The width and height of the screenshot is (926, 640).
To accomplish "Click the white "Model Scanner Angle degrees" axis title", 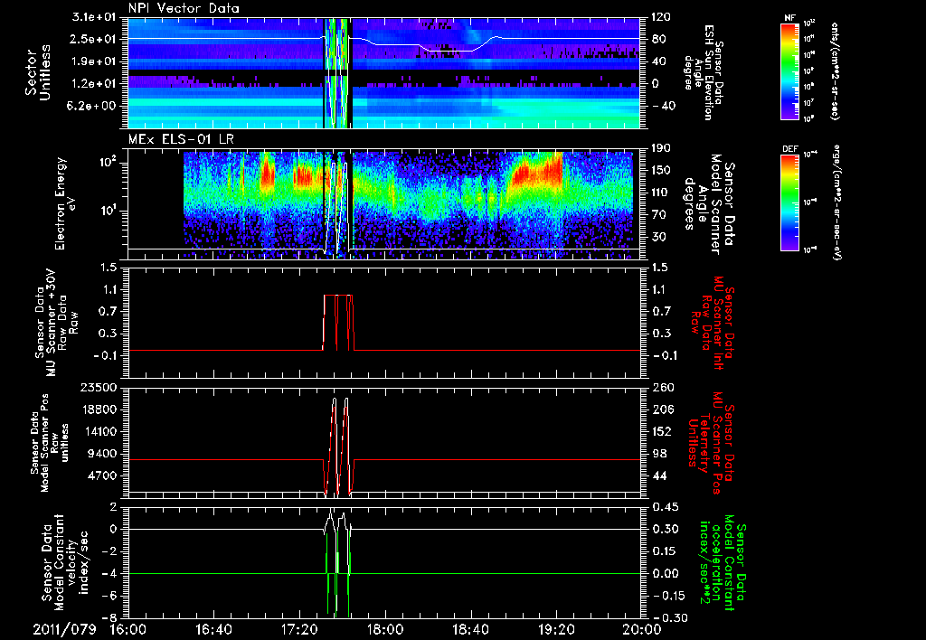I will [711, 204].
